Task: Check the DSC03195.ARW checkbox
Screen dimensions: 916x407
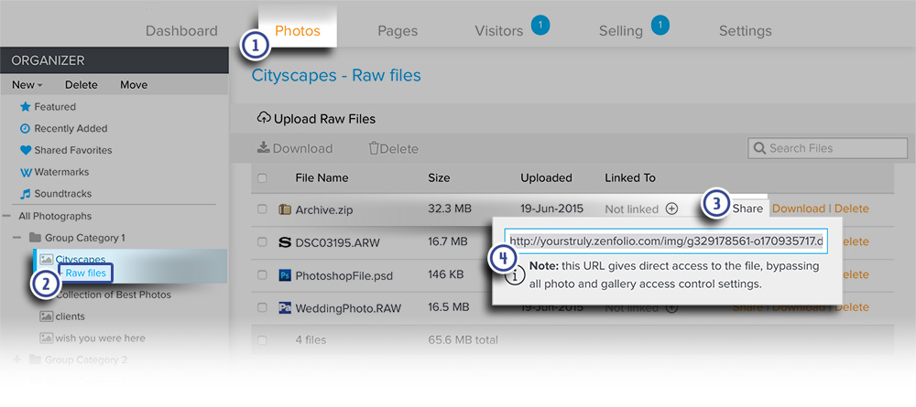Action: pyautogui.click(x=262, y=242)
